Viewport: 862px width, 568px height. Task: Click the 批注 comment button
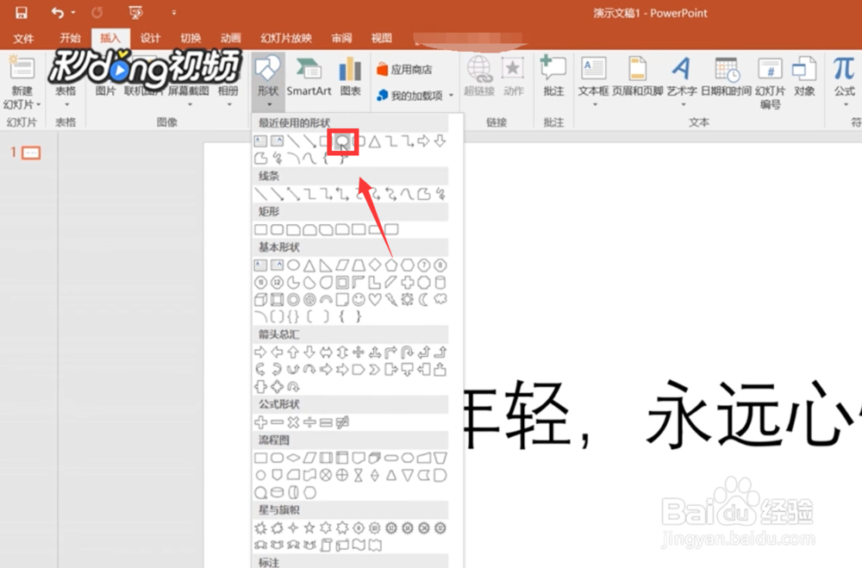(x=553, y=77)
